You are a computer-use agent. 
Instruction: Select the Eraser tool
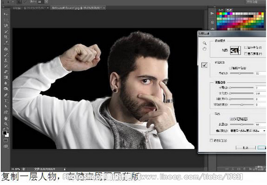(6, 71)
